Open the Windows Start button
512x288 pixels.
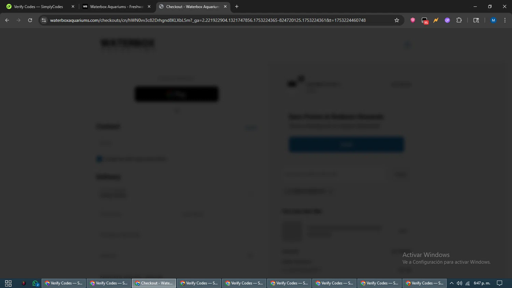point(8,283)
